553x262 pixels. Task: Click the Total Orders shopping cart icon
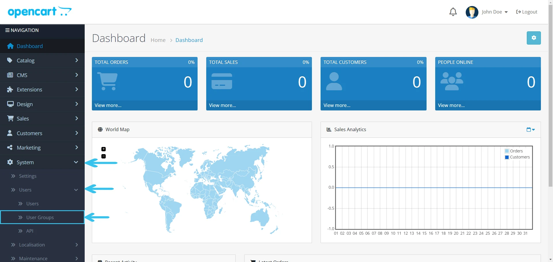(107, 81)
